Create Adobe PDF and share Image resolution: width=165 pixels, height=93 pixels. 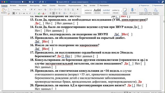(x=145, y=11)
